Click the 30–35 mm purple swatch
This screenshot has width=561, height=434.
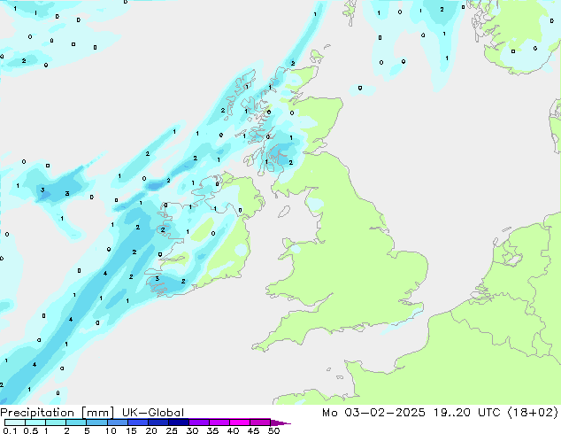point(199,422)
